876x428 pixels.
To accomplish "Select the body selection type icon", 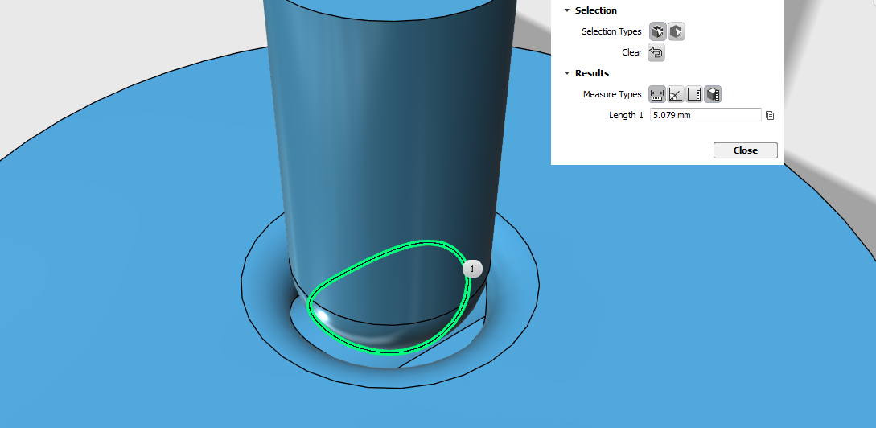I will coord(676,31).
